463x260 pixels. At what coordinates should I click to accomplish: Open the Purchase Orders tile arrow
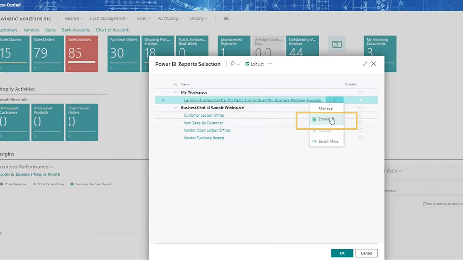(x=111, y=68)
